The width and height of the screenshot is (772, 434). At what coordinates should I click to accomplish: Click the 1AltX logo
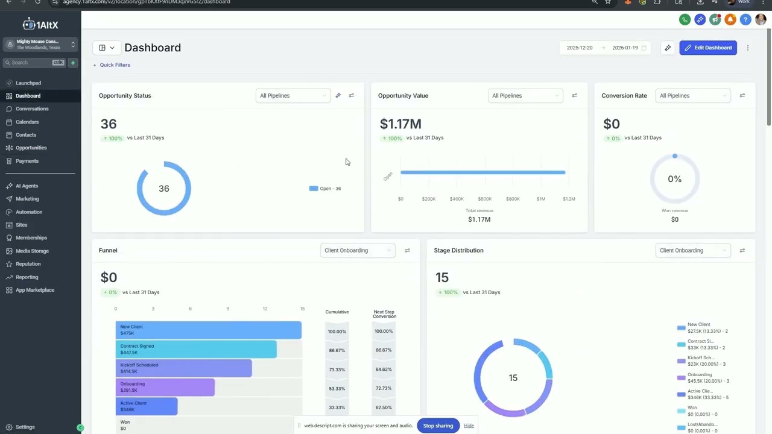click(40, 25)
